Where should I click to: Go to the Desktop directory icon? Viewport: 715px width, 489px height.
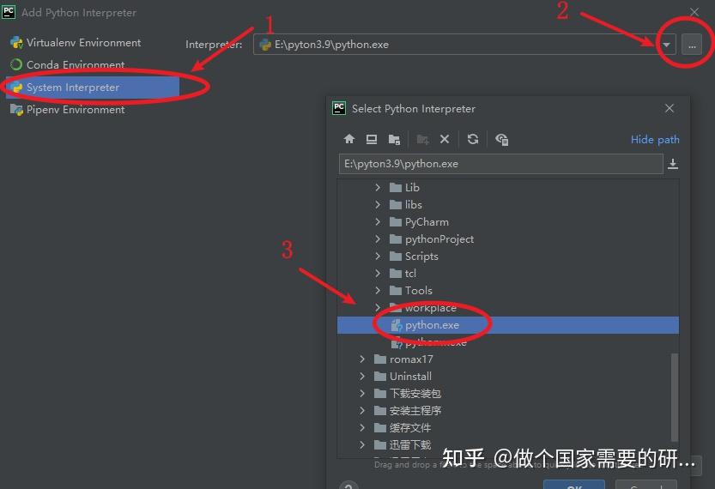(372, 139)
